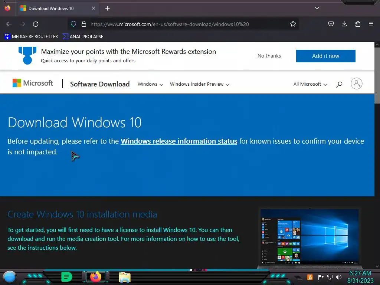Select the Download Windows 10 tab
Image resolution: width=380 pixels, height=285 pixels.
[x=58, y=9]
